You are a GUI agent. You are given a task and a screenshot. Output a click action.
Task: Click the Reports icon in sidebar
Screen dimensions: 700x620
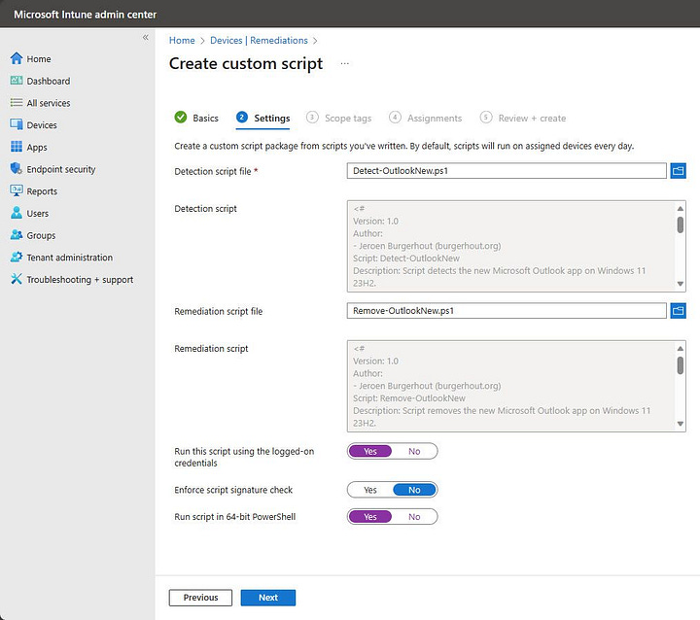coord(17,190)
